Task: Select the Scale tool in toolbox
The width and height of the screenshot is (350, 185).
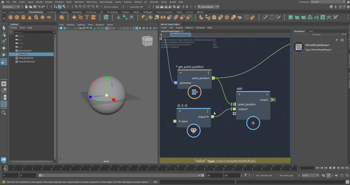Action: click(4, 62)
